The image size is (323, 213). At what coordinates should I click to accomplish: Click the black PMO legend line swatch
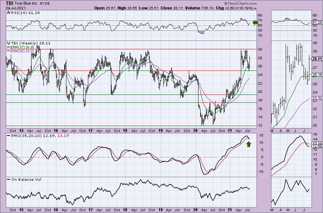(x=9, y=136)
